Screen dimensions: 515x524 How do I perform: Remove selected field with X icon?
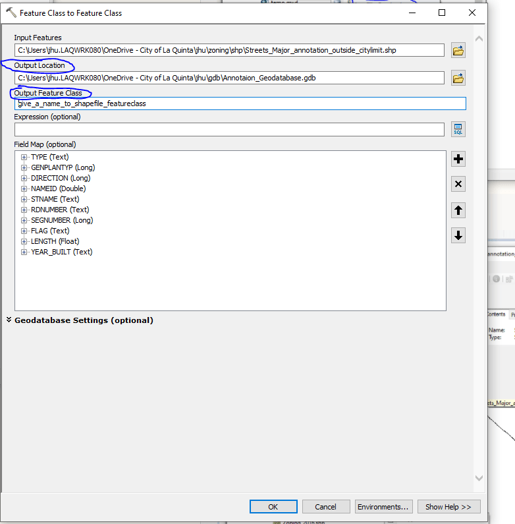[458, 184]
